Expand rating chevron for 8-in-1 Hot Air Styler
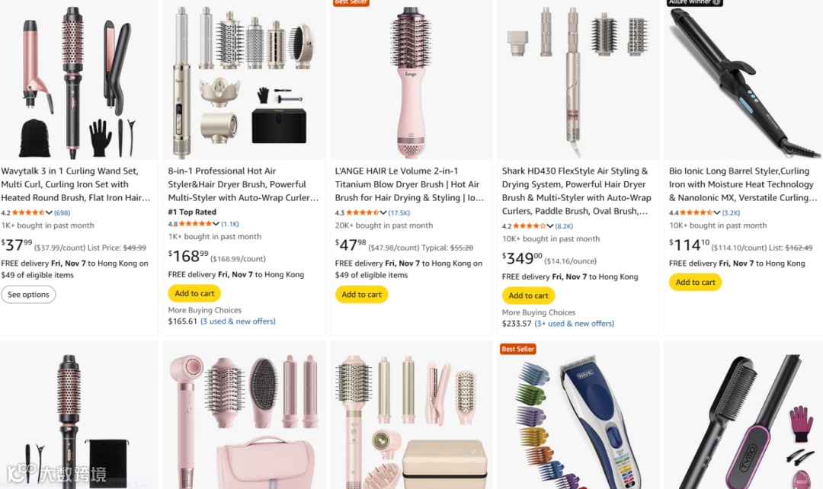 point(216,224)
